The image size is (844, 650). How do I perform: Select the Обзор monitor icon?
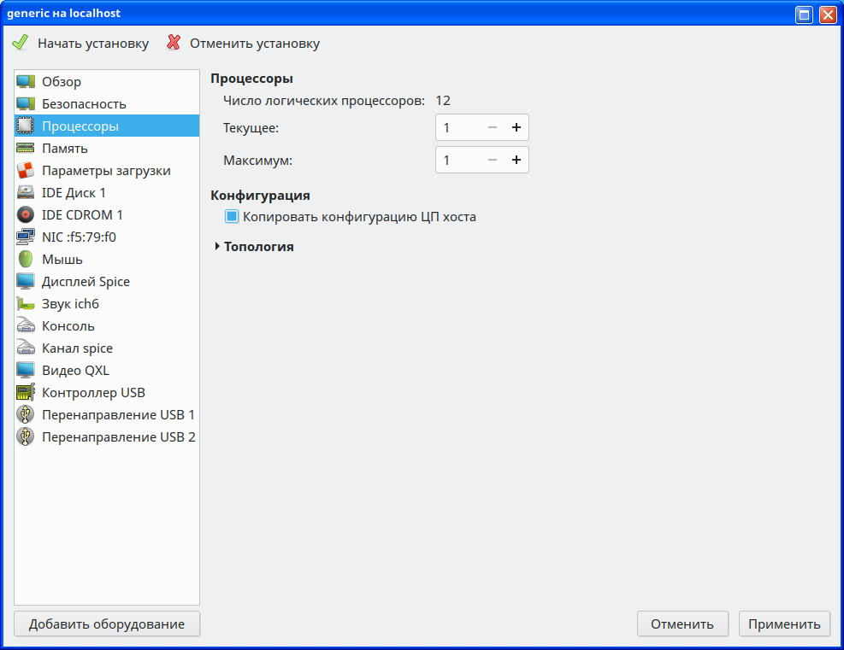26,82
